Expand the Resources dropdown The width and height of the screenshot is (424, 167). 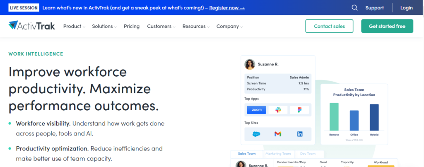point(196,26)
